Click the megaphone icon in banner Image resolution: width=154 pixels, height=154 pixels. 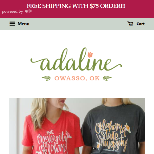[x=28, y=11]
